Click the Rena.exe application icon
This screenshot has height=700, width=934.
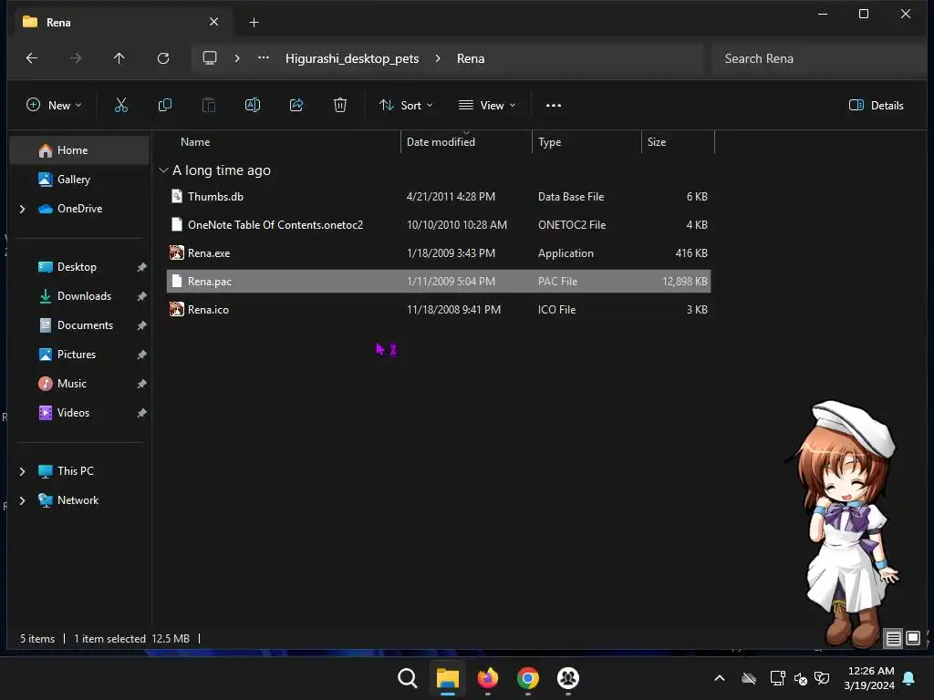(177, 253)
